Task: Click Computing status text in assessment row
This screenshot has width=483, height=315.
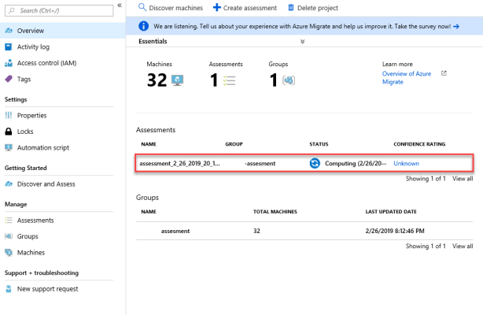Action: click(x=356, y=164)
